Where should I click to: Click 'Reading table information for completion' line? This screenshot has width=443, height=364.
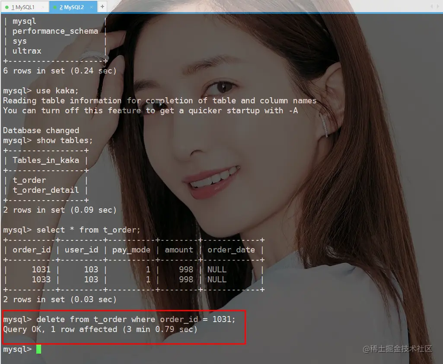(x=159, y=101)
